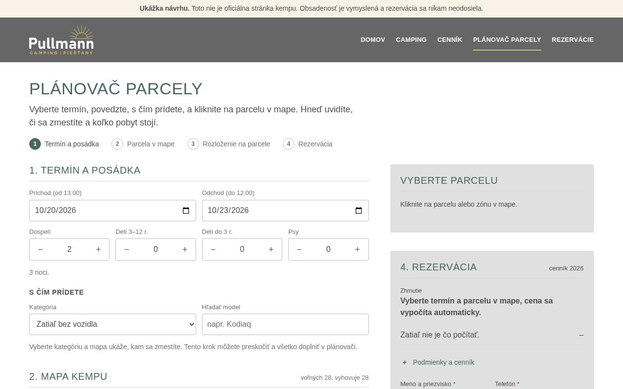The width and height of the screenshot is (623, 389).
Task: Open the departure date calendar picker icon
Action: (359, 211)
